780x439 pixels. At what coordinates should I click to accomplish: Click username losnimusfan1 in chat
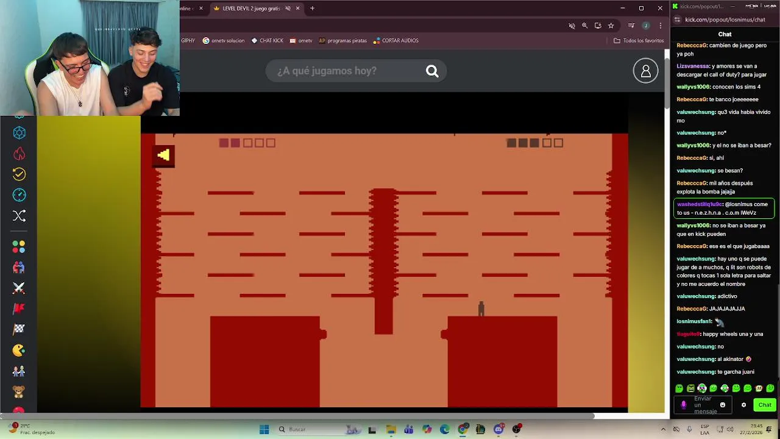[694, 321]
